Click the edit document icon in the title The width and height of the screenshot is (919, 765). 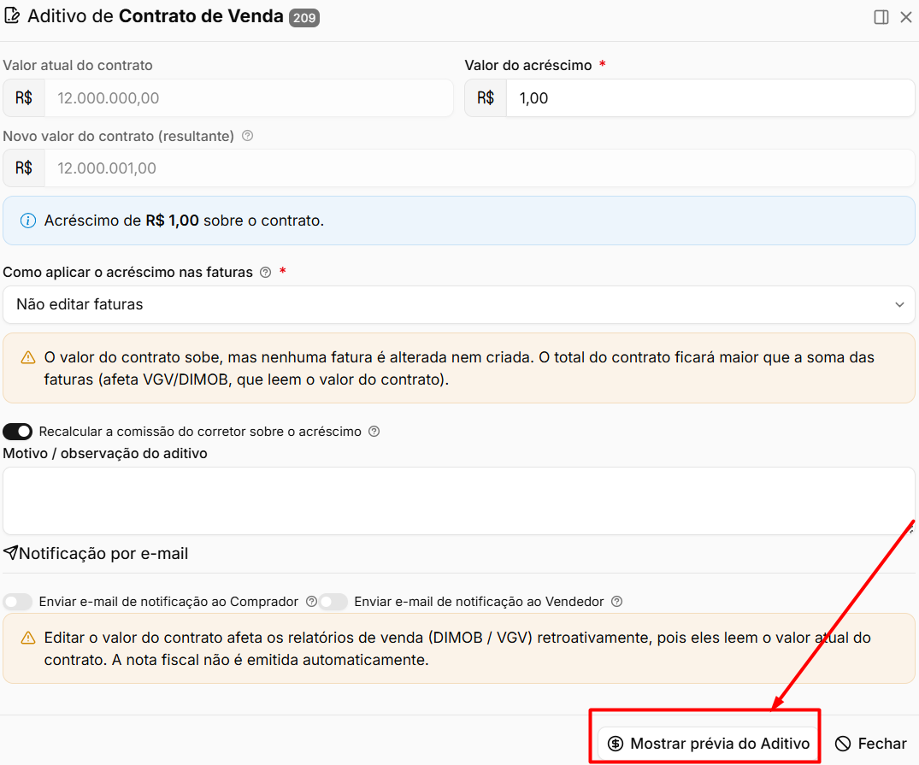pyautogui.click(x=12, y=16)
